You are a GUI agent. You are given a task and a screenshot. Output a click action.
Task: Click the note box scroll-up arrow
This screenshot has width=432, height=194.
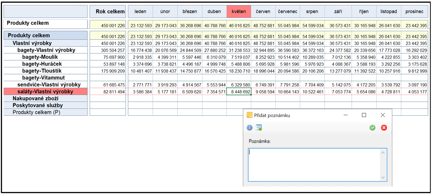[383, 152]
